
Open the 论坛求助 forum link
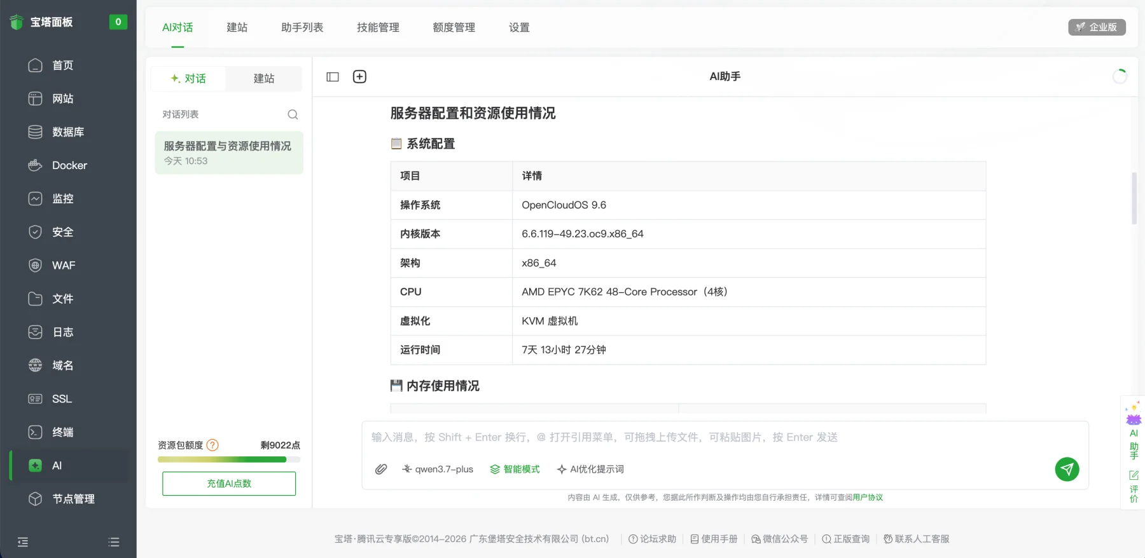652,539
